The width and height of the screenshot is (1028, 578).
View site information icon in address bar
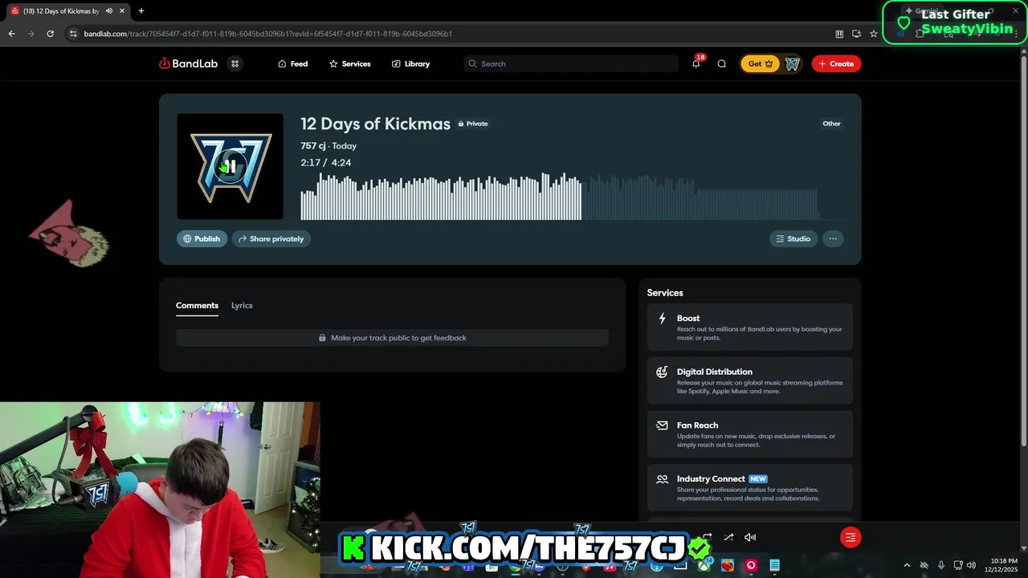click(x=73, y=34)
